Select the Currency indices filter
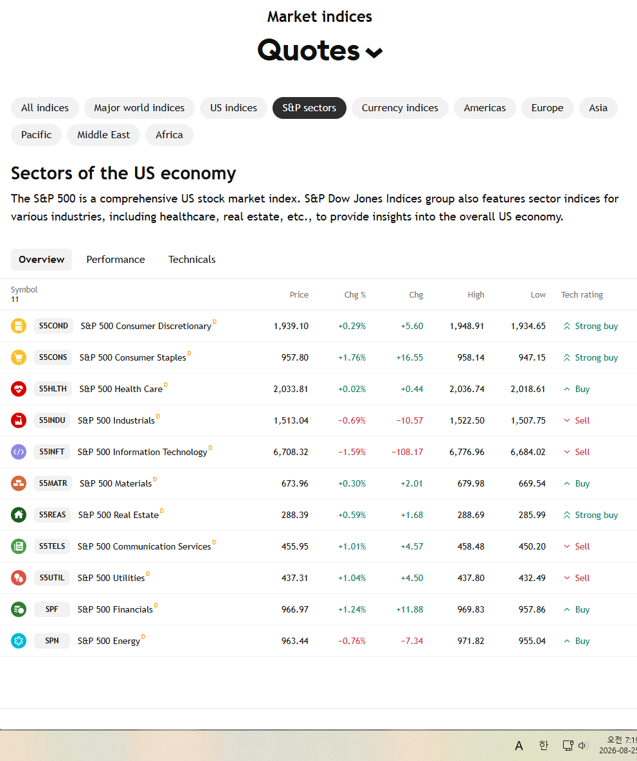 tap(400, 108)
